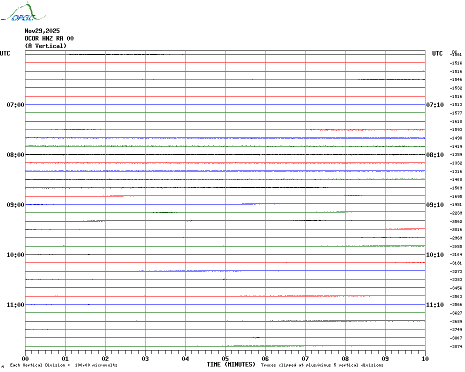Click the 'Traces clipped' footer note

coord(322,365)
